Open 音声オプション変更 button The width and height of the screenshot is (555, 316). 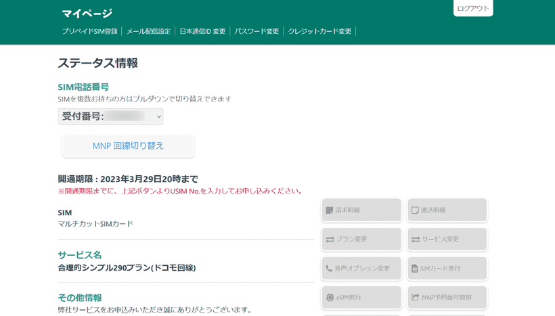pos(361,268)
